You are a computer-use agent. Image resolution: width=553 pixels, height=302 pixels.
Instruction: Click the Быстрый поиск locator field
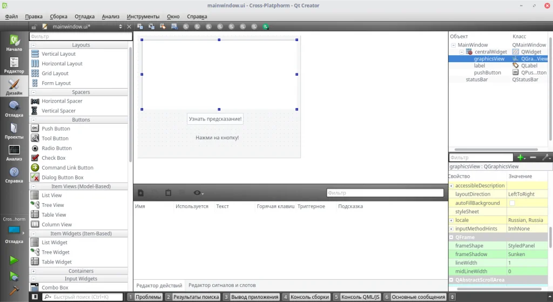pos(83,297)
